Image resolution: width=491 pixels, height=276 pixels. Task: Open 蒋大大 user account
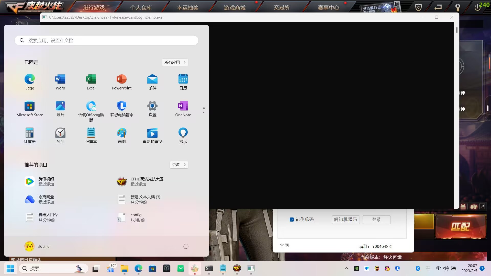click(37, 246)
